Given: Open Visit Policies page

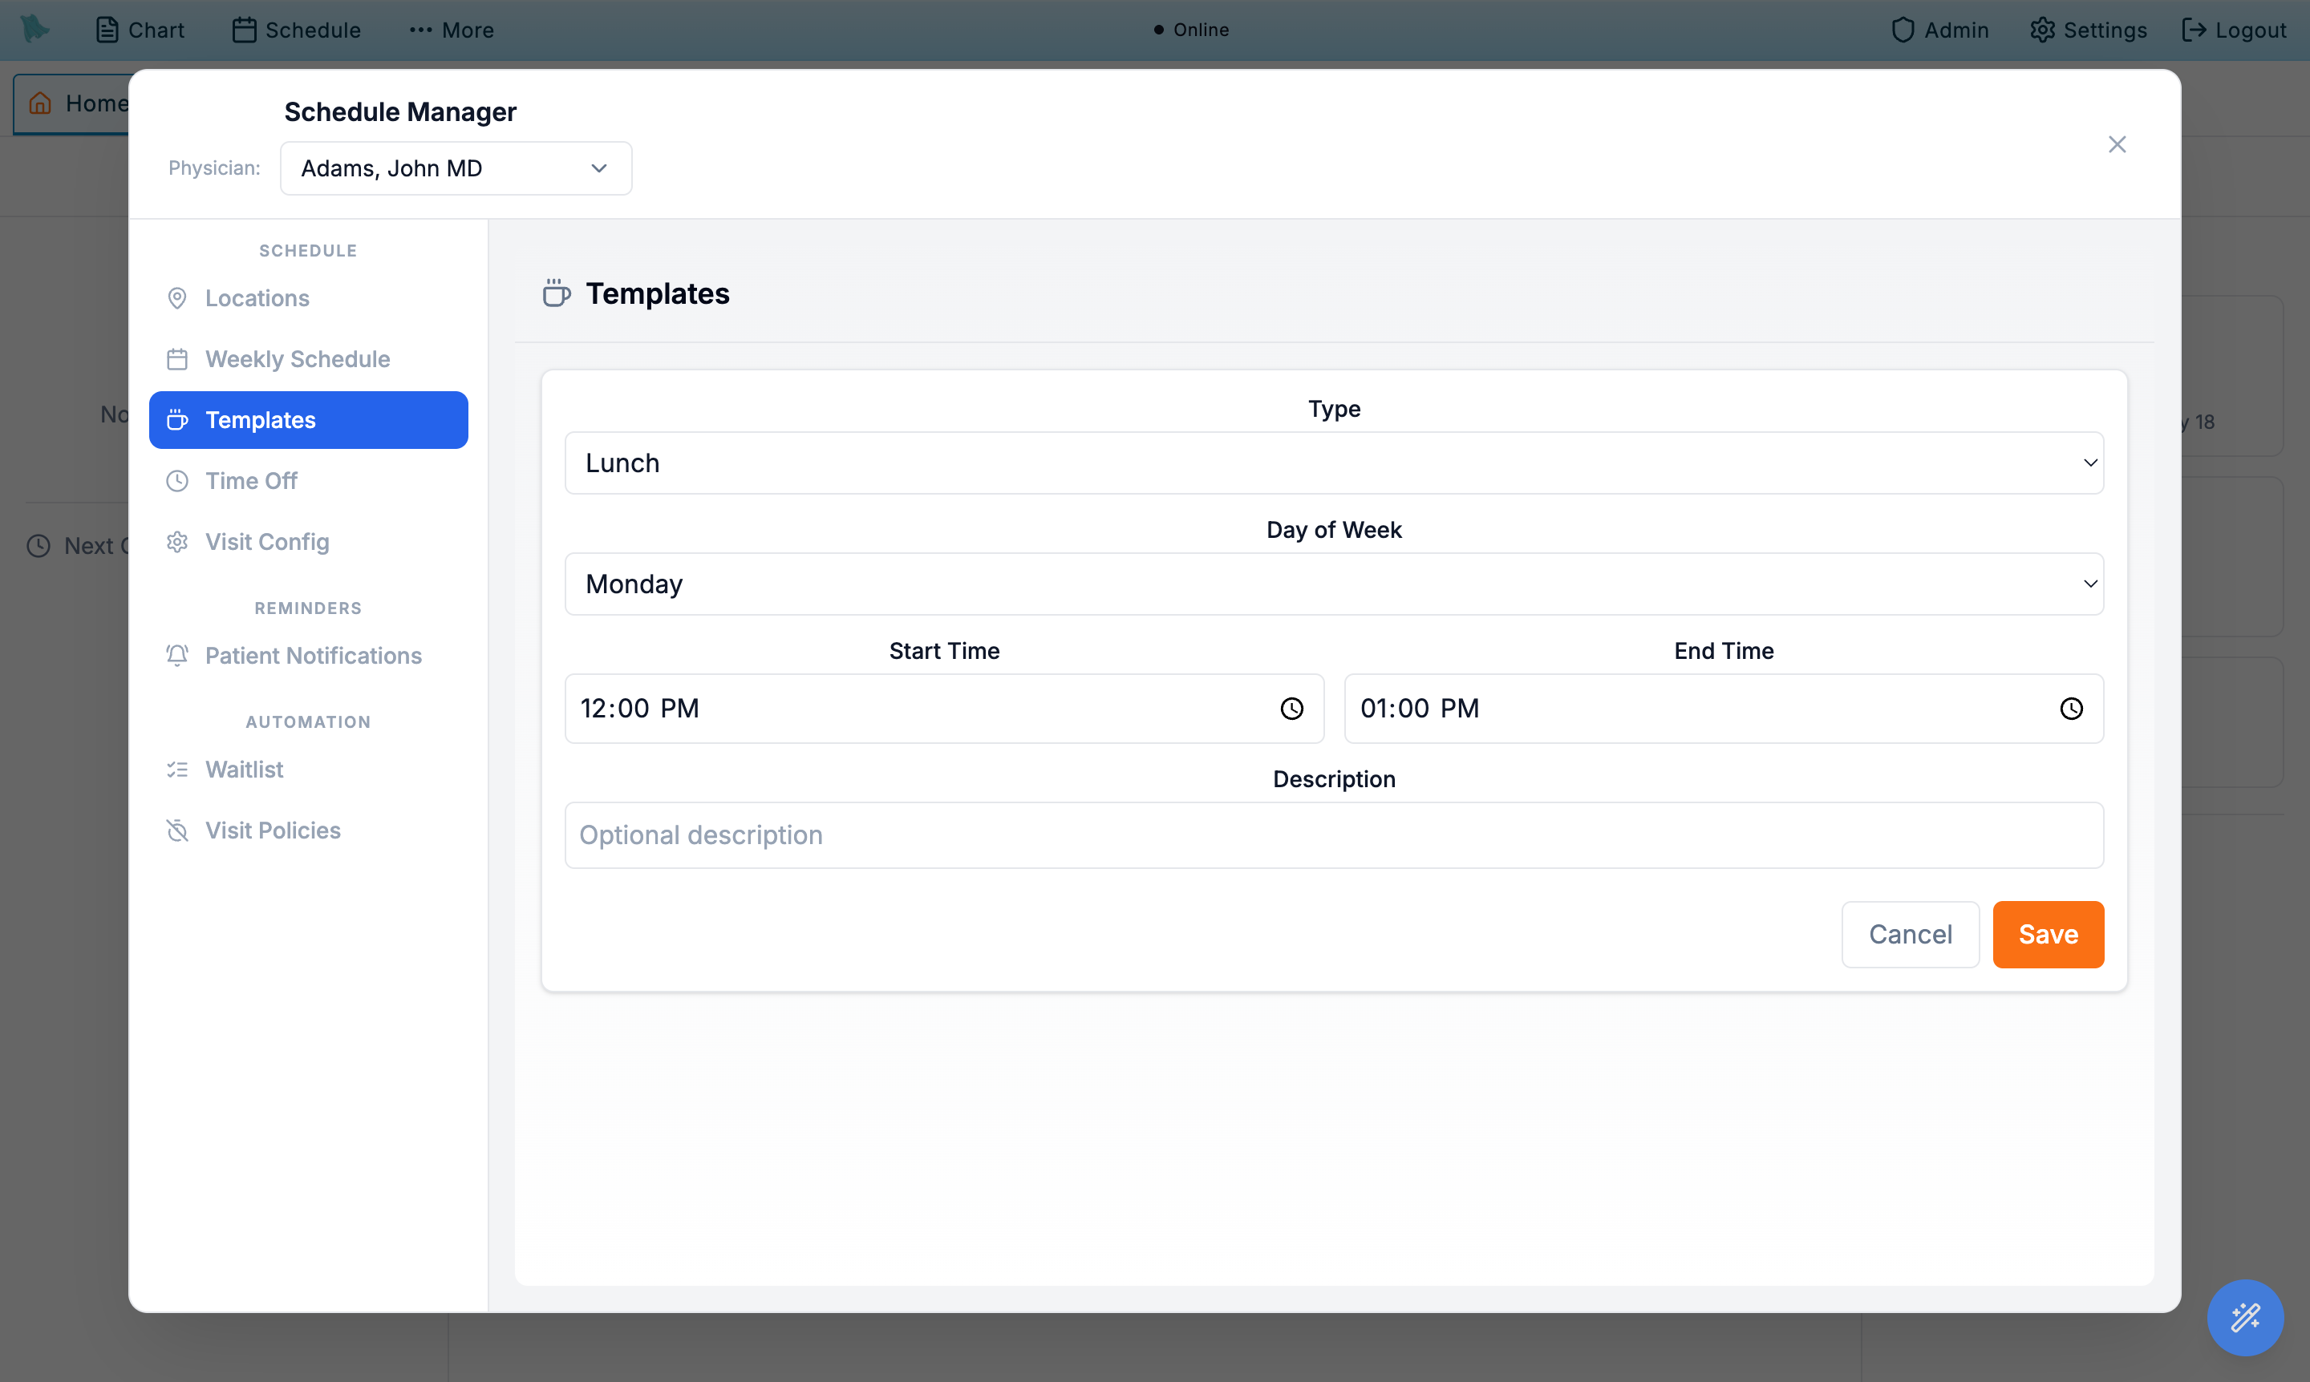Looking at the screenshot, I should (309, 830).
